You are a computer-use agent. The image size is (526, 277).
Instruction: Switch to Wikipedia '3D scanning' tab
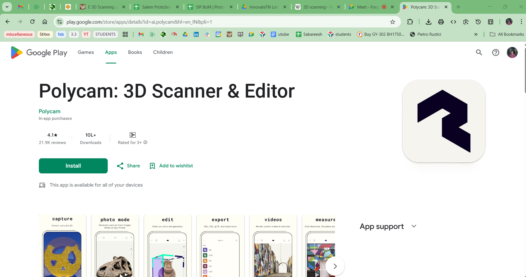click(x=317, y=7)
